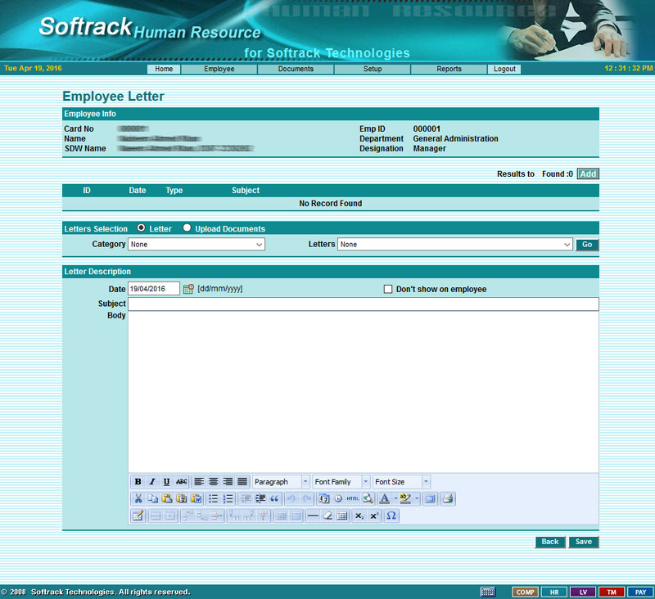Open the Employee menu
This screenshot has height=599, width=655.
[219, 69]
